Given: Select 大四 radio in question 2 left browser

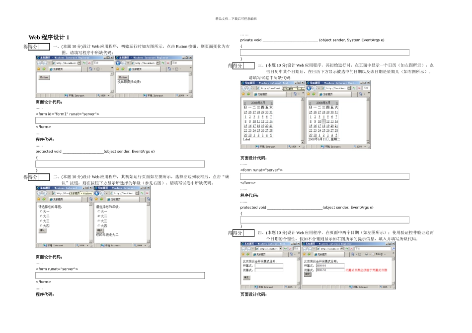Looking at the screenshot, I should tap(41, 226).
